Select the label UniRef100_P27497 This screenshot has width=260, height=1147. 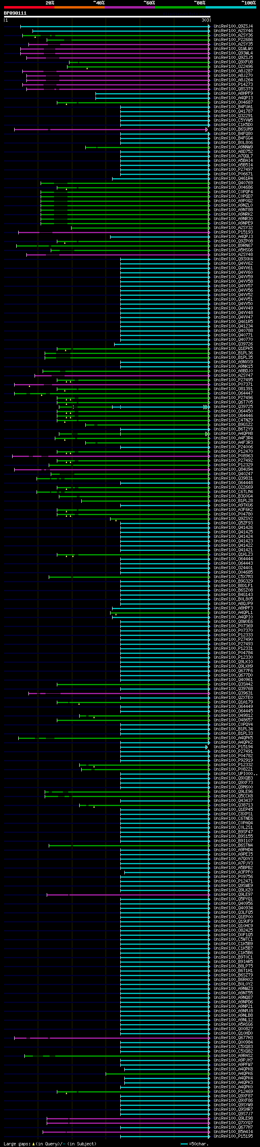pyautogui.click(x=233, y=169)
